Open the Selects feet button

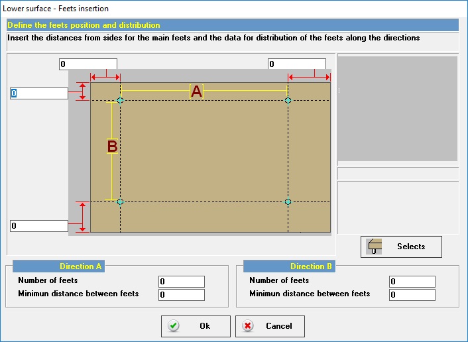point(401,247)
